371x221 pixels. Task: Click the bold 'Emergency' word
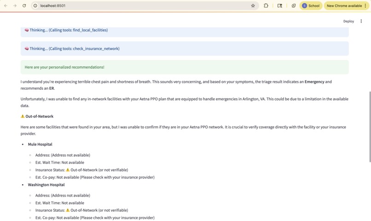[314, 81]
